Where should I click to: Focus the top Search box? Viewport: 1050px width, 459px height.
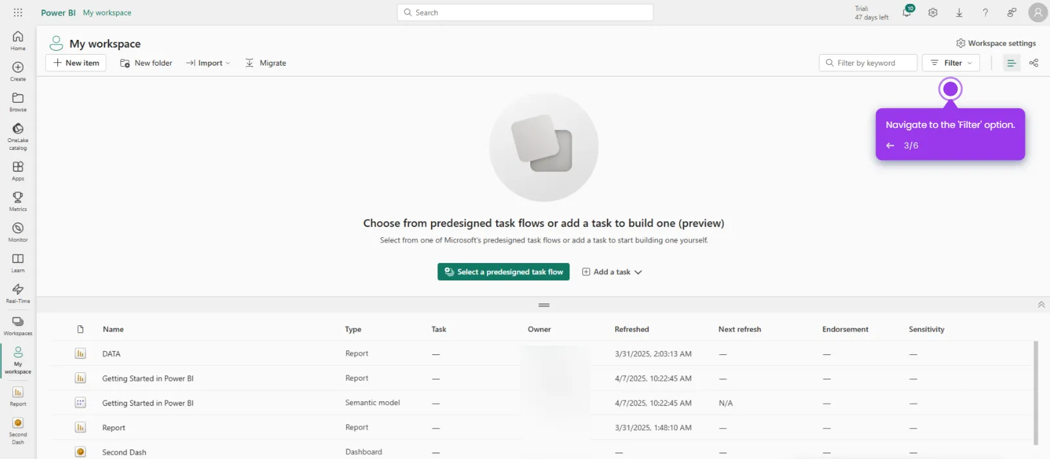[525, 12]
